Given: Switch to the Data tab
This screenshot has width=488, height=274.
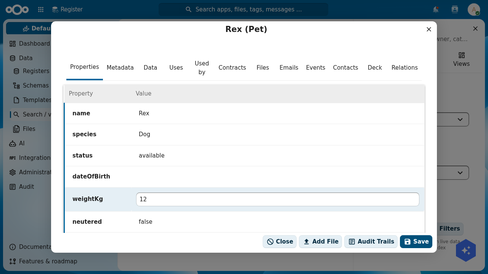Looking at the screenshot, I should click(151, 68).
